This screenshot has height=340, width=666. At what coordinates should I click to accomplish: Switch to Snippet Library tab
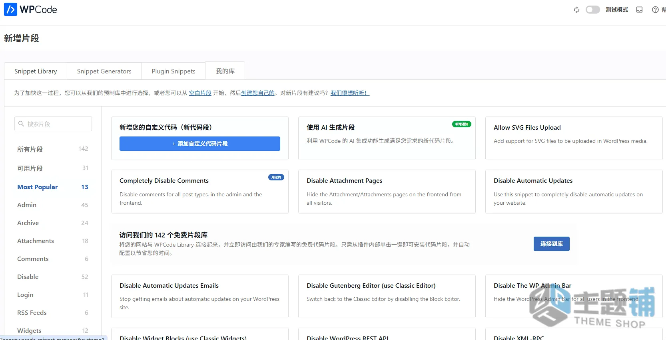(36, 71)
